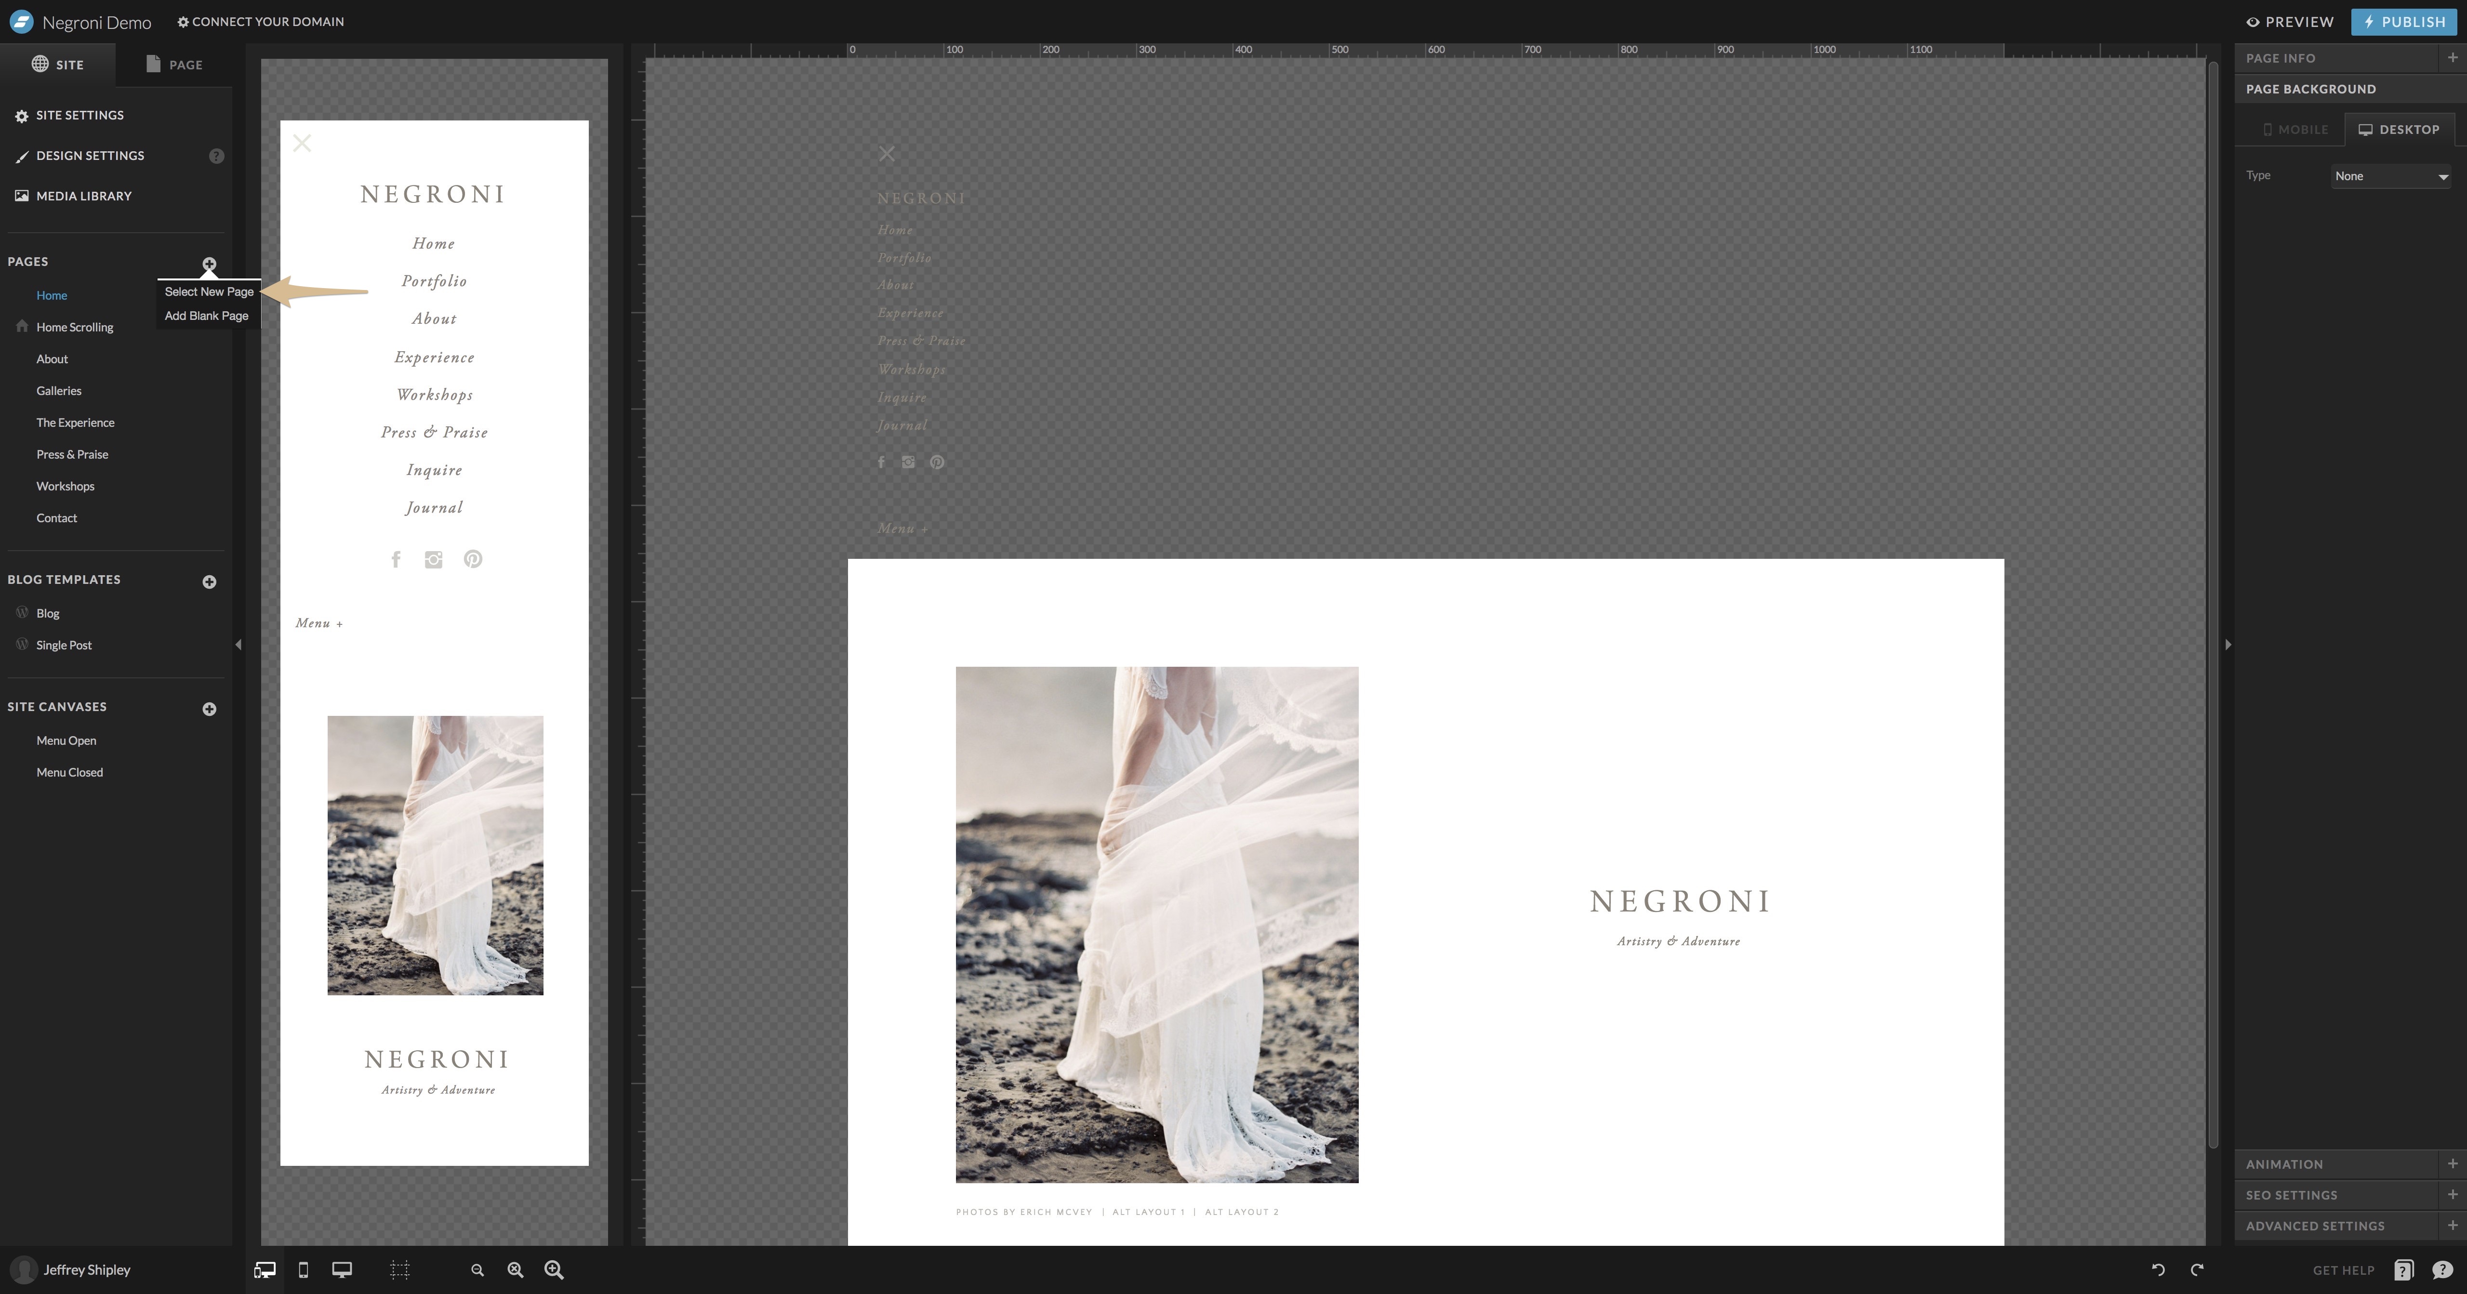Zoom out with minus magnifier icon
2467x1294 pixels.
coord(477,1270)
